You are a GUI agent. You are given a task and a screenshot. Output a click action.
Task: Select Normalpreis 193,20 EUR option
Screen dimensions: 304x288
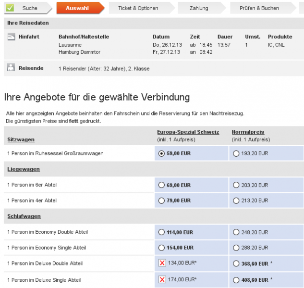tap(236, 153)
